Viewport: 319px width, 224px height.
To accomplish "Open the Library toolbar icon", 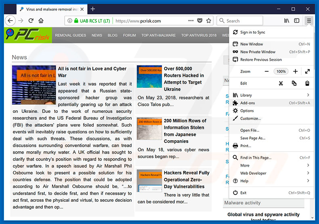I will tap(287, 21).
